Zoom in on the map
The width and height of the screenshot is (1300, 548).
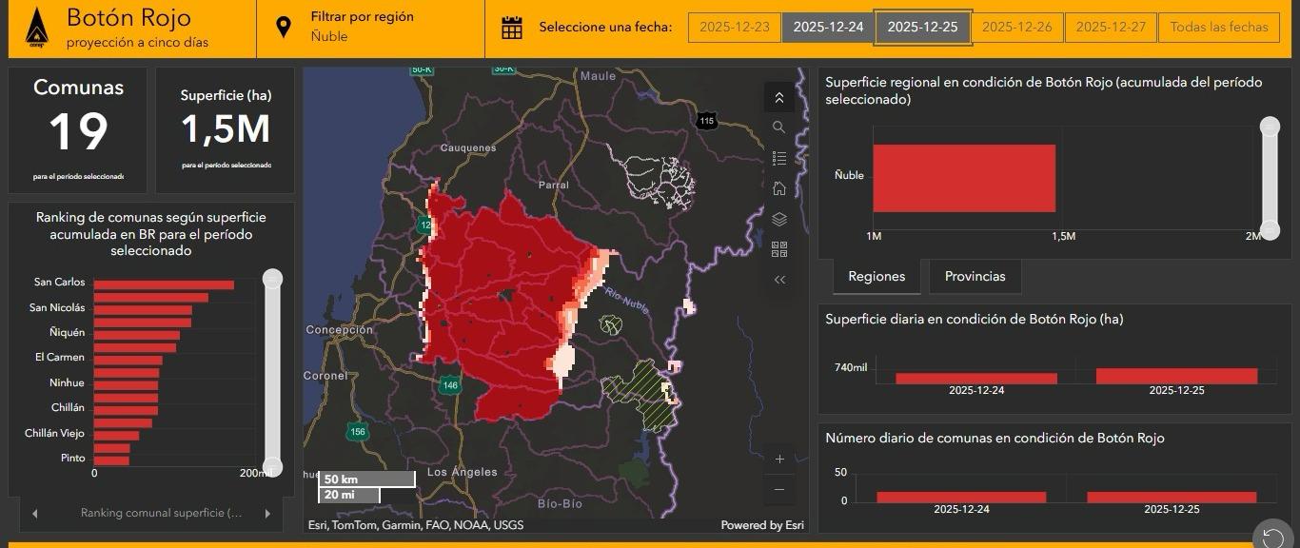(x=779, y=459)
